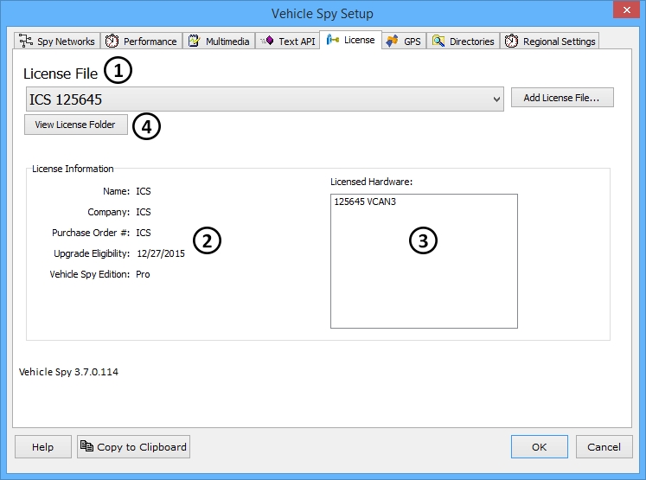Click the Multimedia tab notepad icon
The height and width of the screenshot is (480, 646).
pyautogui.click(x=195, y=42)
